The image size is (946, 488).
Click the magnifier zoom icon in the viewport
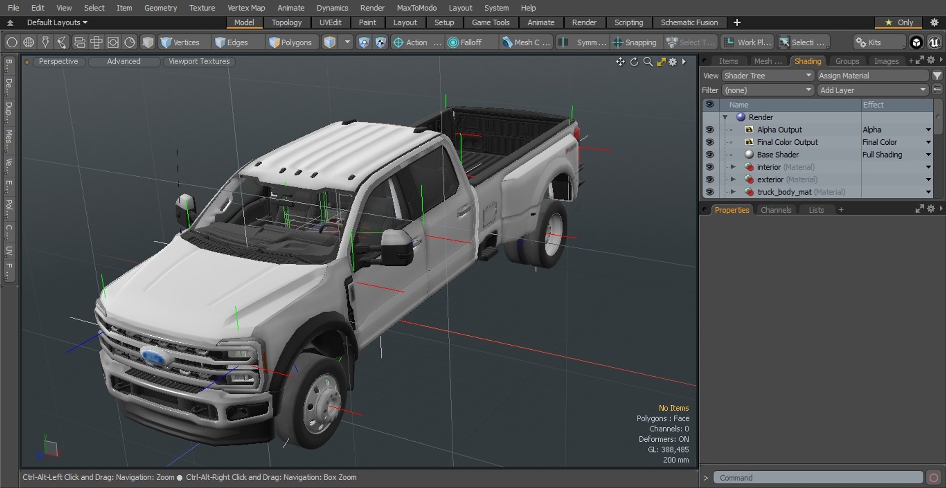pyautogui.click(x=648, y=62)
